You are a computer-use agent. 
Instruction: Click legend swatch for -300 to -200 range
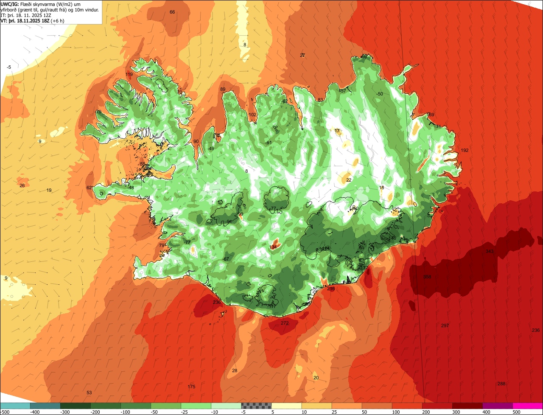pyautogui.click(x=76, y=406)
